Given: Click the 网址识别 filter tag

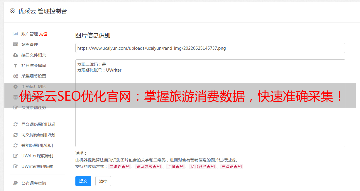Looking at the screenshot, I should click(x=175, y=166).
